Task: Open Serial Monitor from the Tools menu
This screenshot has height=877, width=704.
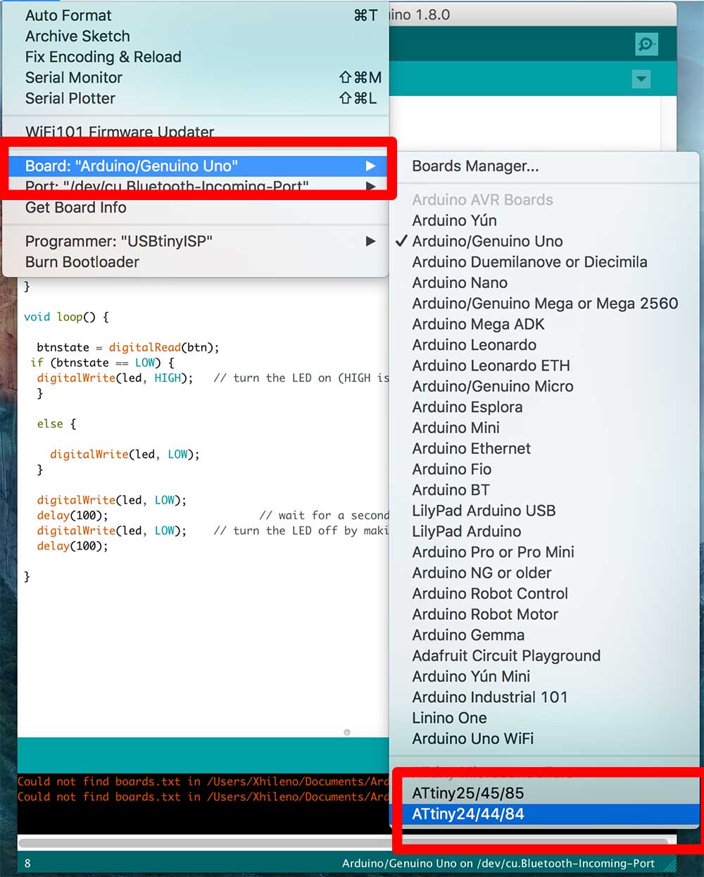Action: (x=196, y=77)
